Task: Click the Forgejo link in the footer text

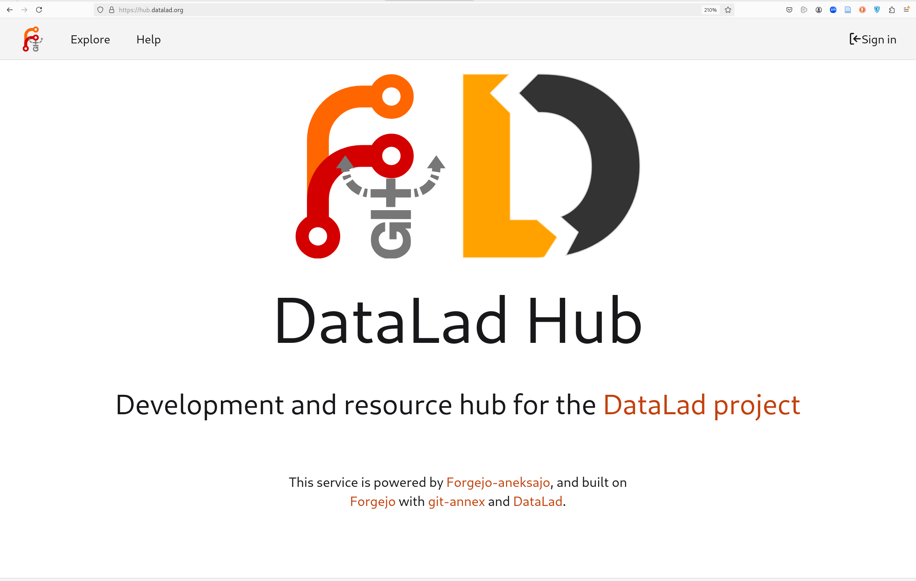Action: coord(372,501)
